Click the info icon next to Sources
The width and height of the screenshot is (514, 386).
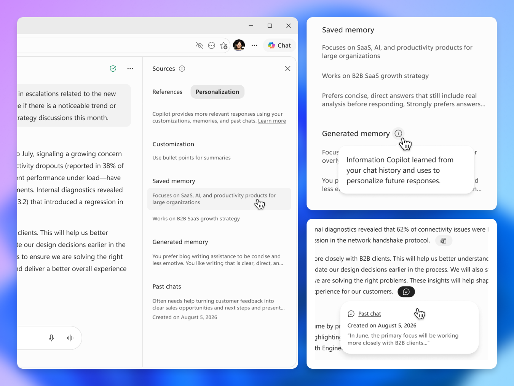pos(182,69)
